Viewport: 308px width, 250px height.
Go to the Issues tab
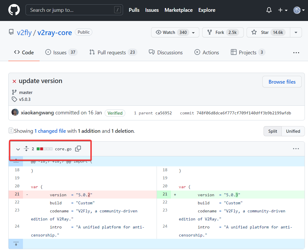[x=61, y=53]
